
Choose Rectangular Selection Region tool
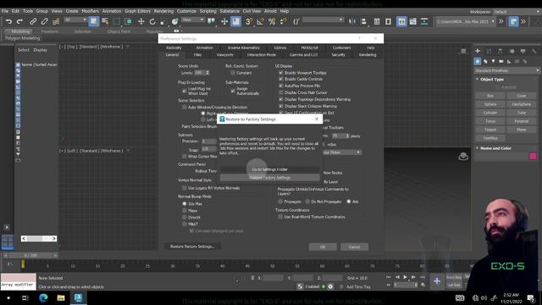[117, 21]
